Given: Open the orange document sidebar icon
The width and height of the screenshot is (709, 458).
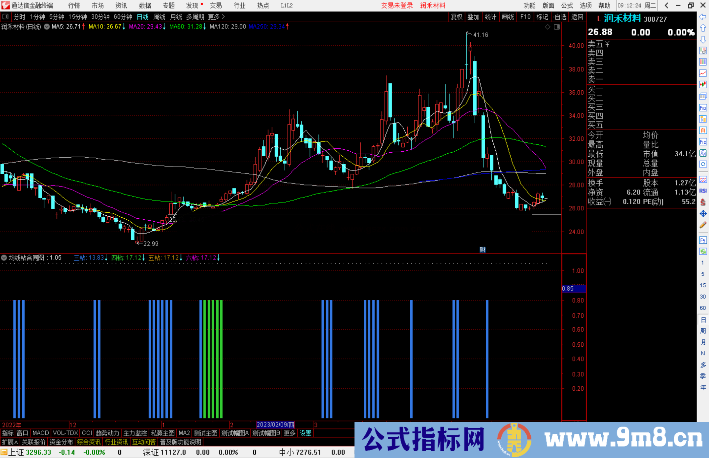Looking at the screenshot, I should pos(703,130).
